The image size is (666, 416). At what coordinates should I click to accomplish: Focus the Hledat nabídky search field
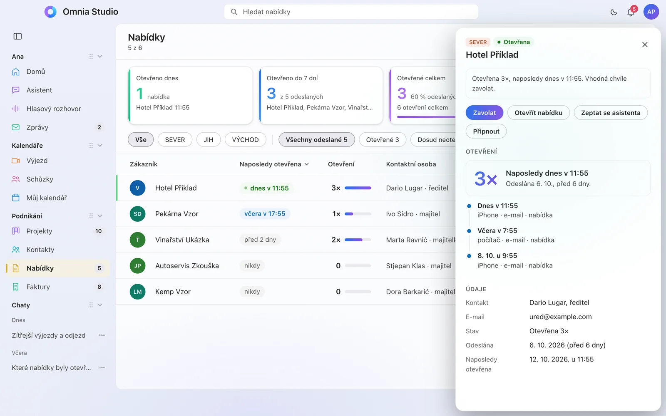coord(351,12)
